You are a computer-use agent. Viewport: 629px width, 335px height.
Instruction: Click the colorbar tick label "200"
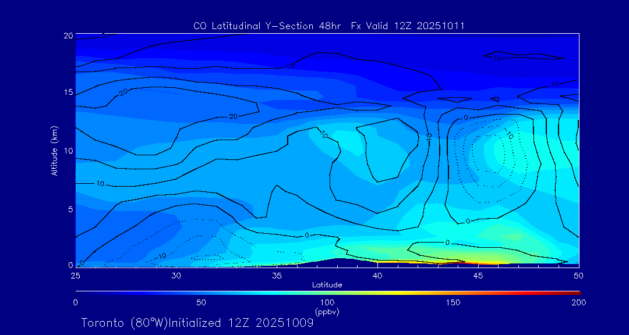(x=578, y=302)
